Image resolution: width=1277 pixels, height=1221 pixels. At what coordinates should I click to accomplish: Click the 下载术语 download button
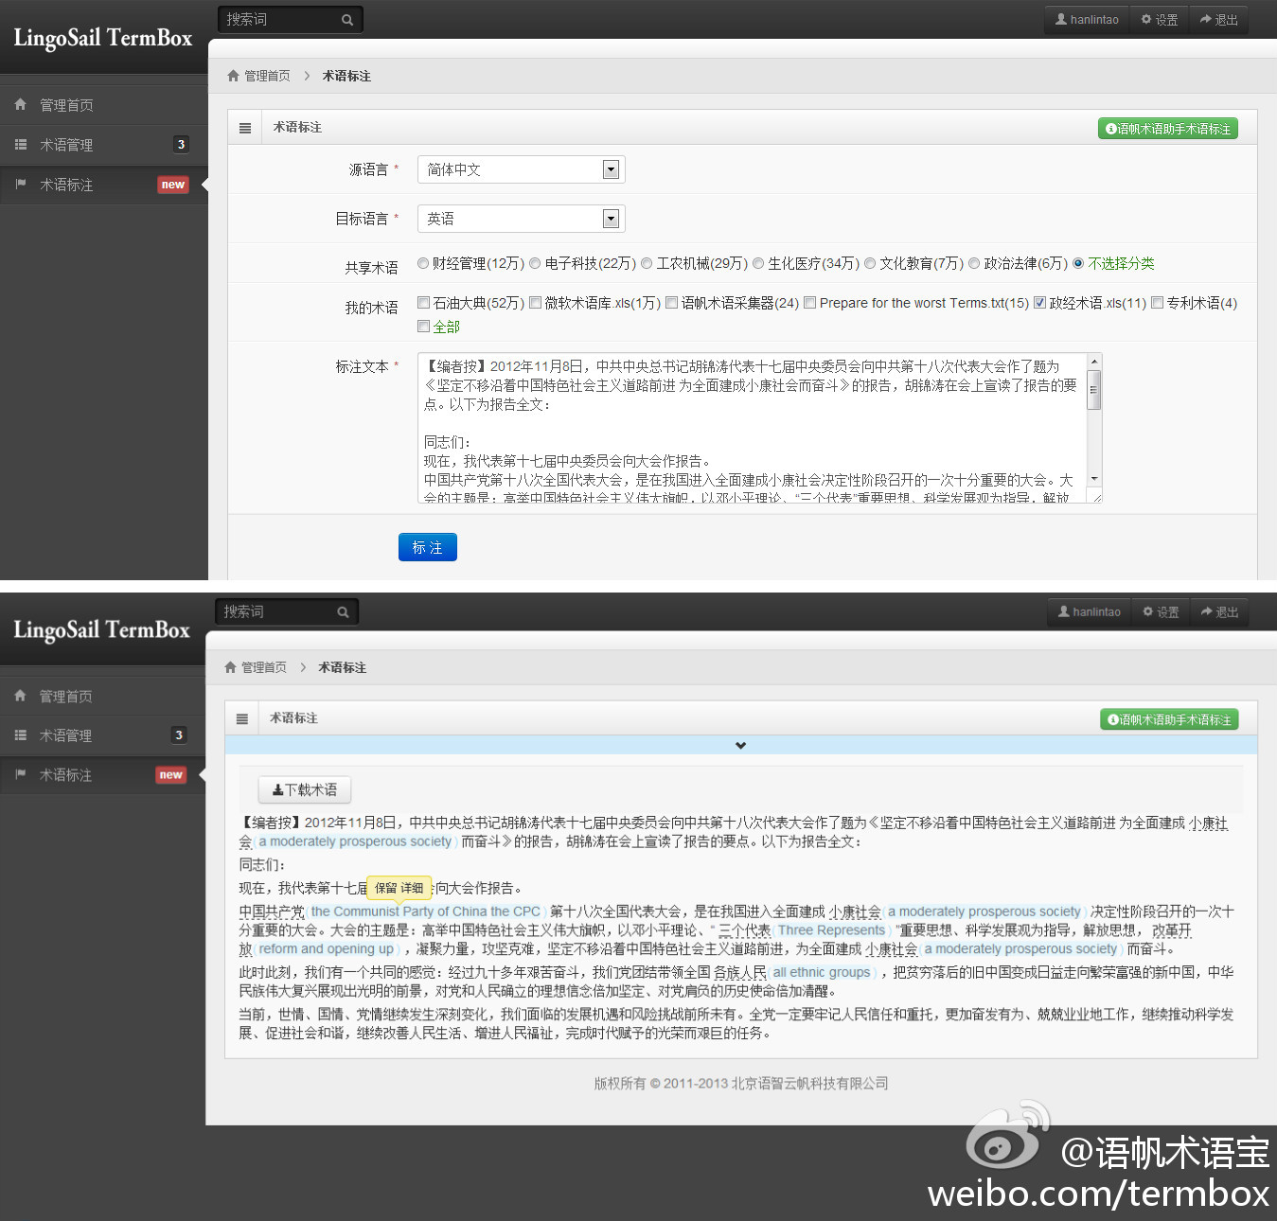305,789
